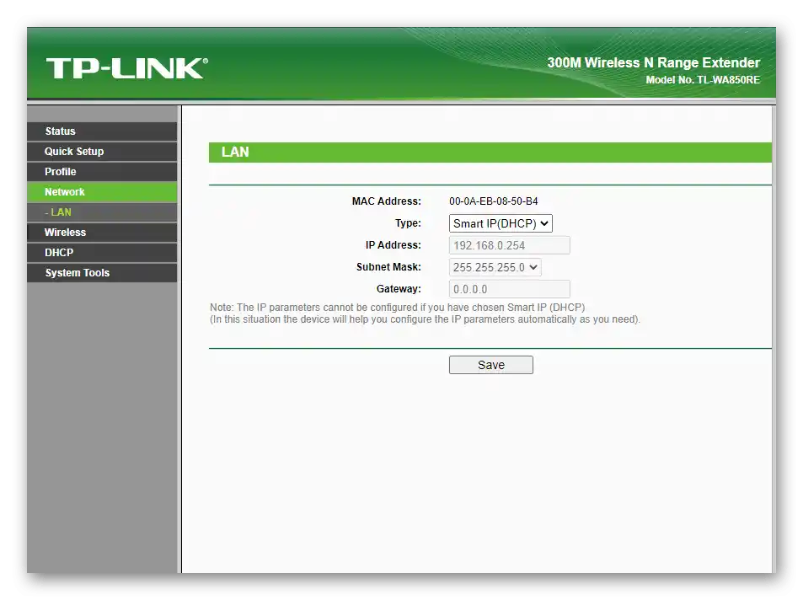This screenshot has height=600, width=803.
Task: Click the MAC Address label
Action: [386, 201]
